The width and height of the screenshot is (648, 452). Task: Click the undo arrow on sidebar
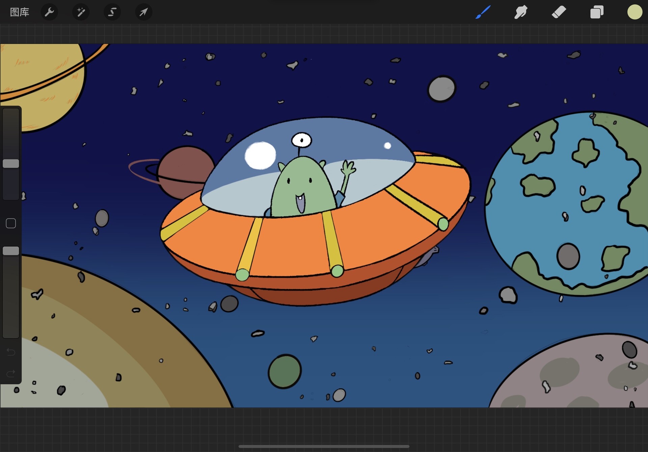11,352
